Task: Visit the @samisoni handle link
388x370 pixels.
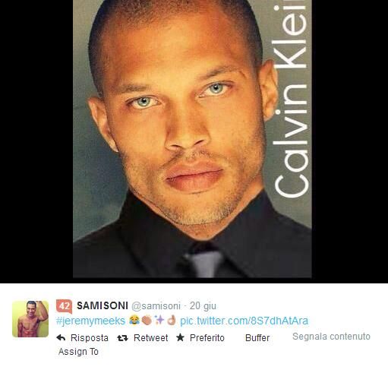Action: (156, 306)
